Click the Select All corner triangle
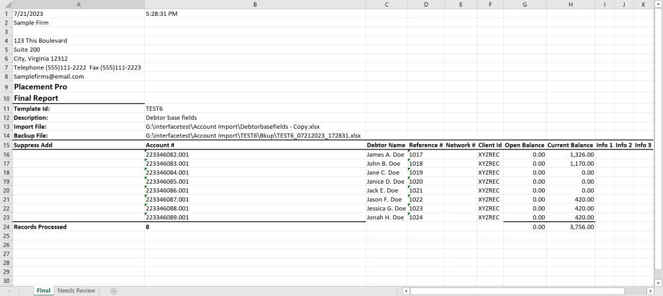The image size is (663, 296). [x=5, y=4]
